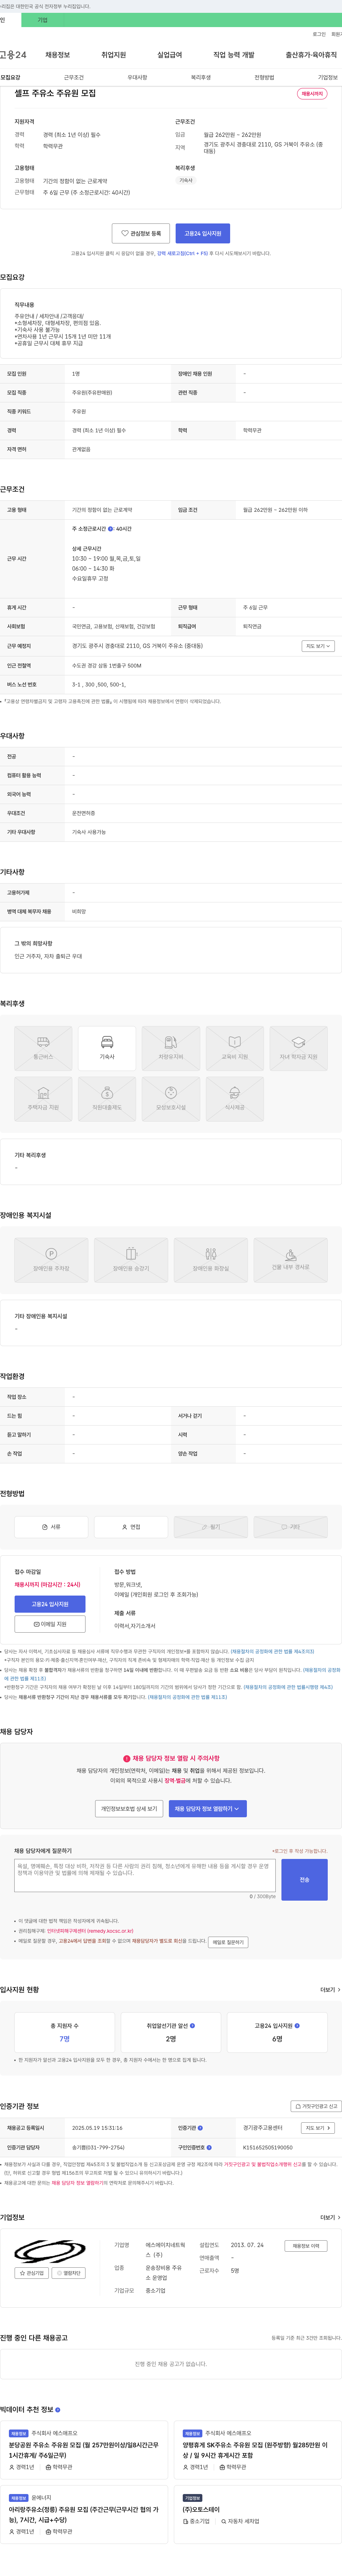Screen dimensions: 342x2576
Task: Click the 고용24 logo
Action: pyautogui.click(x=13, y=55)
